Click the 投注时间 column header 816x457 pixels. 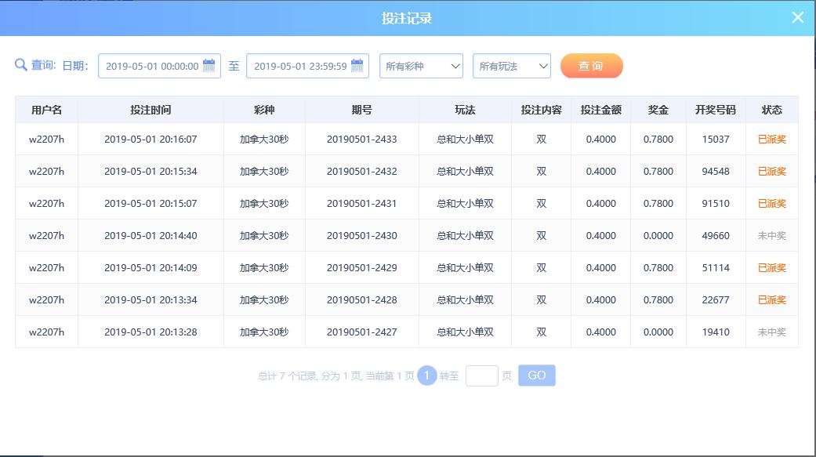point(151,110)
